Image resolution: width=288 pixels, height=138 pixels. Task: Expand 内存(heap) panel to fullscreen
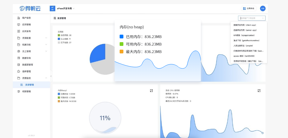click(151, 91)
